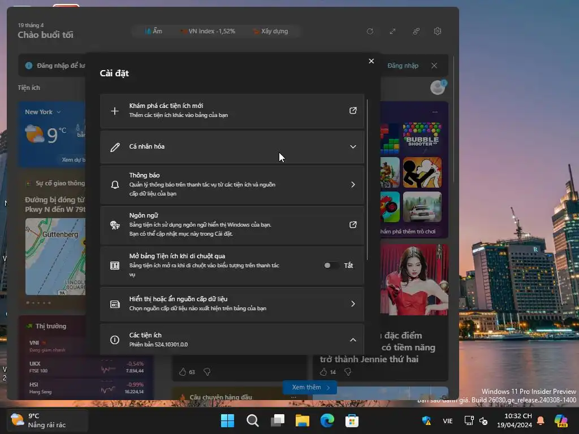Screen dimensions: 579x434
Task: Click the UKX FTSE 100 market row
Action: [x=87, y=367]
